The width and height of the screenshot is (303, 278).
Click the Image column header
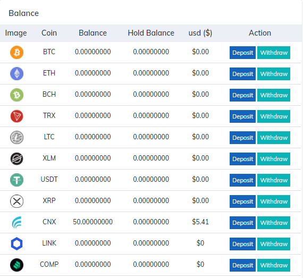pyautogui.click(x=16, y=33)
